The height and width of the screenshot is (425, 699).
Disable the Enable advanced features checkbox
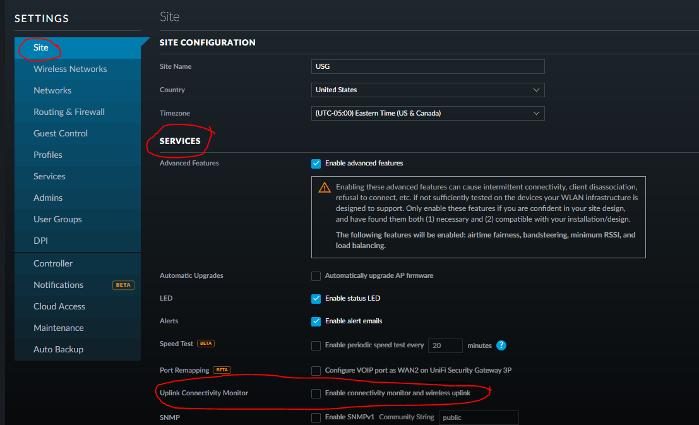(x=316, y=164)
